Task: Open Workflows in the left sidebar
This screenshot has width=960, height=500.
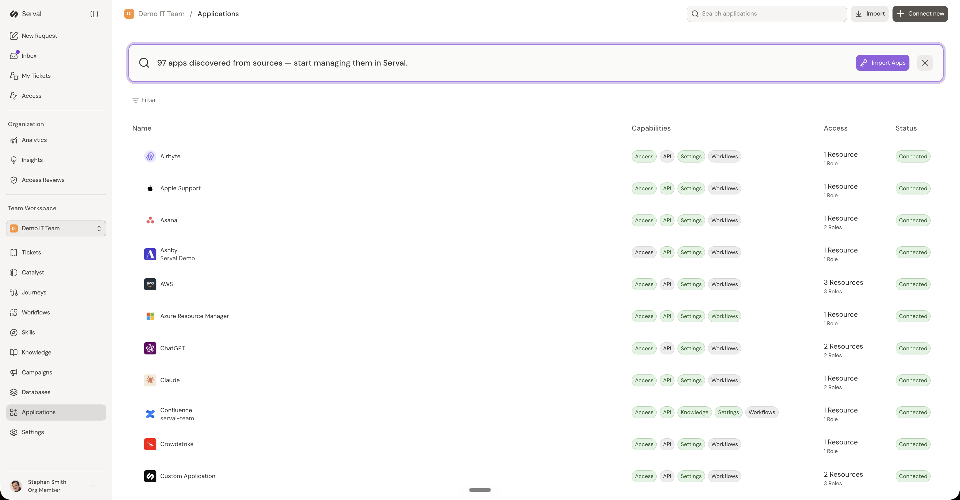Action: tap(56, 312)
